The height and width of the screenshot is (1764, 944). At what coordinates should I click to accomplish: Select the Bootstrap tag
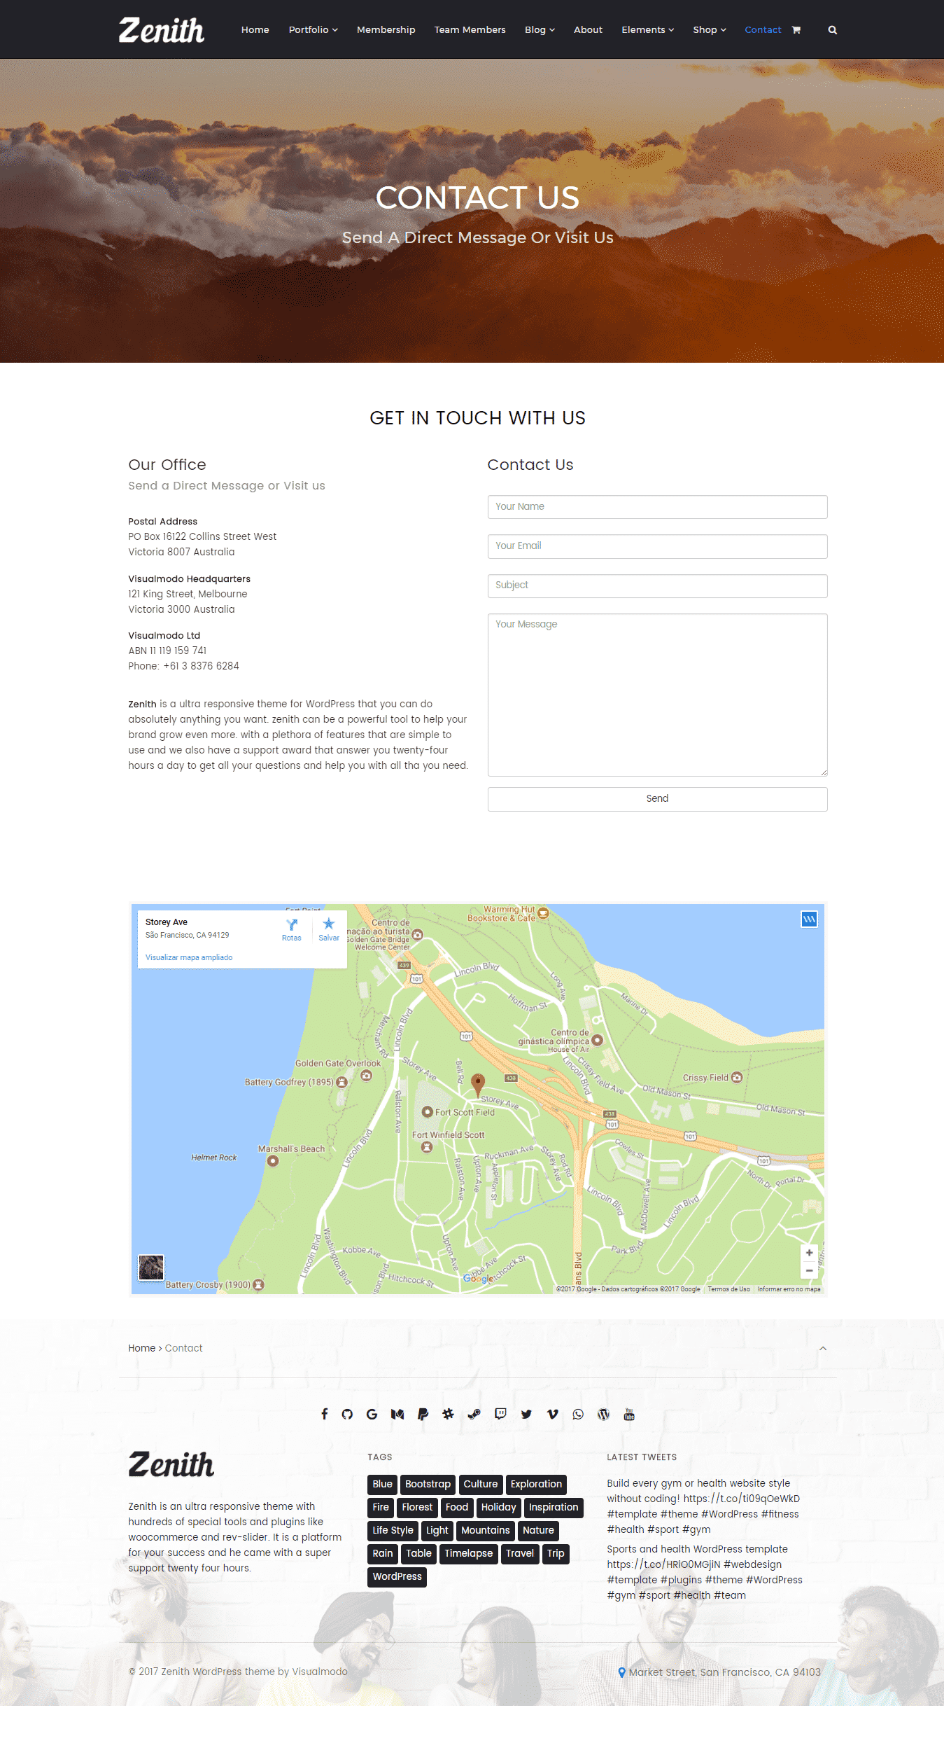(x=428, y=1484)
